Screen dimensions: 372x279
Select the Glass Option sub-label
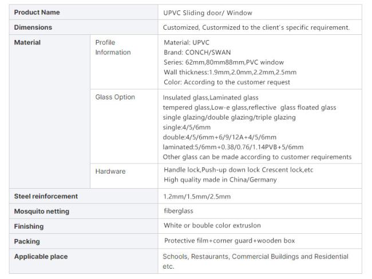[x=115, y=97]
